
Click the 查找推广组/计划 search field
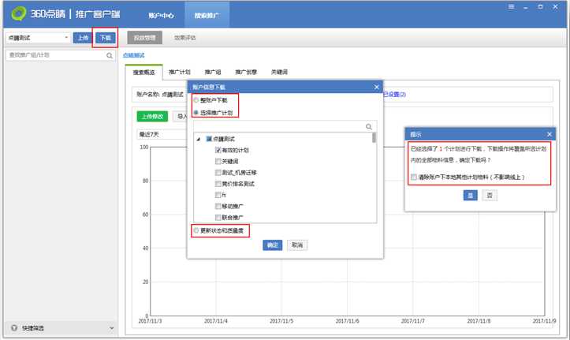[x=55, y=56]
